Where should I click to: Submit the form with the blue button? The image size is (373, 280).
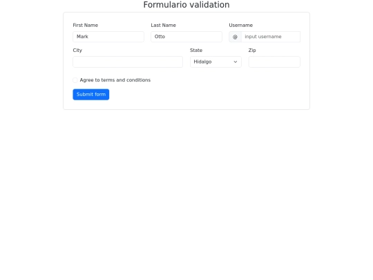coord(91,95)
